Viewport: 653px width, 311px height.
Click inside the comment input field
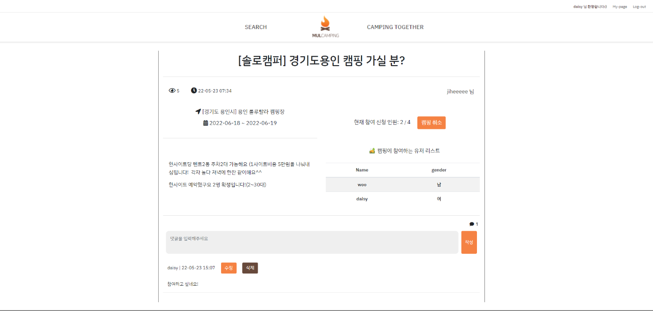312,242
